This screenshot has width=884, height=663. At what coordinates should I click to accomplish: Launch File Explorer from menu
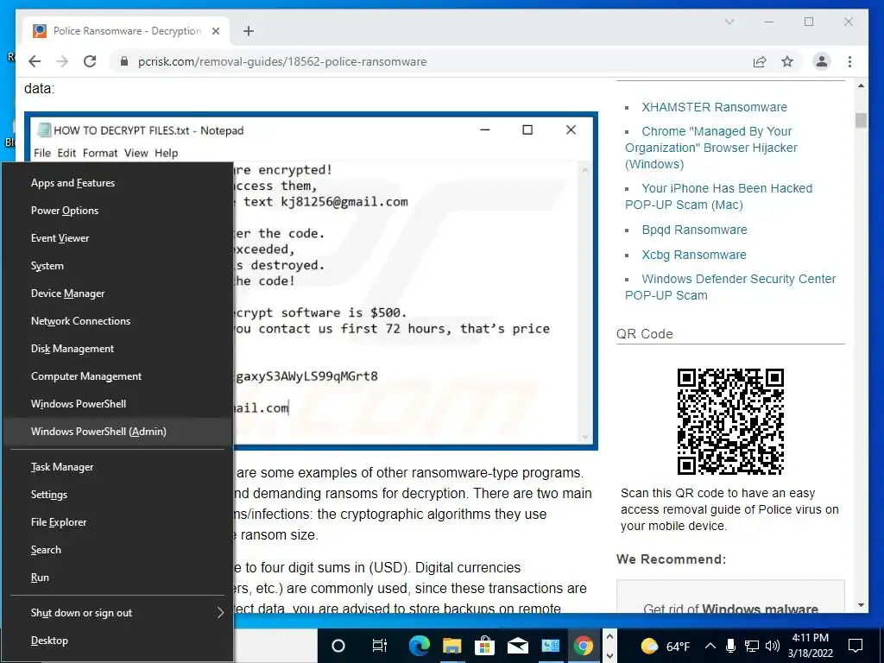click(x=118, y=522)
